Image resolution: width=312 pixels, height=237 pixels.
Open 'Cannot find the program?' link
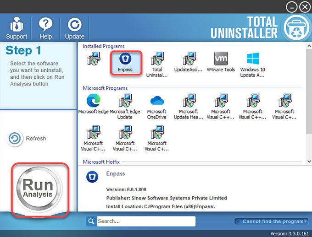(272, 221)
